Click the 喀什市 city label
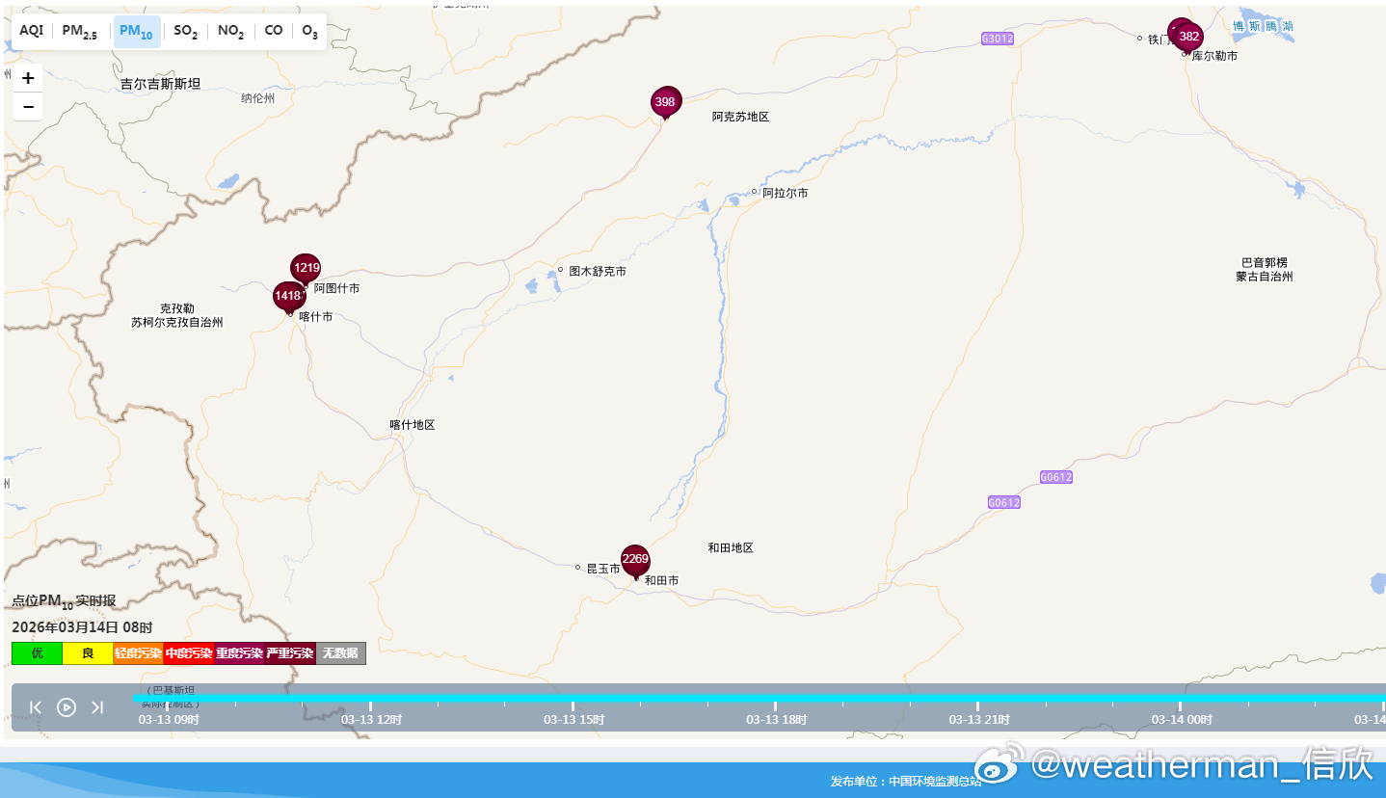This screenshot has height=798, width=1386. (316, 316)
